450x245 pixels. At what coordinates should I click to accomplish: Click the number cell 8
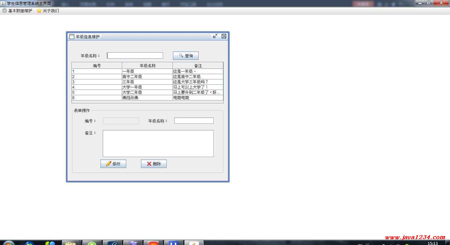tap(97, 97)
